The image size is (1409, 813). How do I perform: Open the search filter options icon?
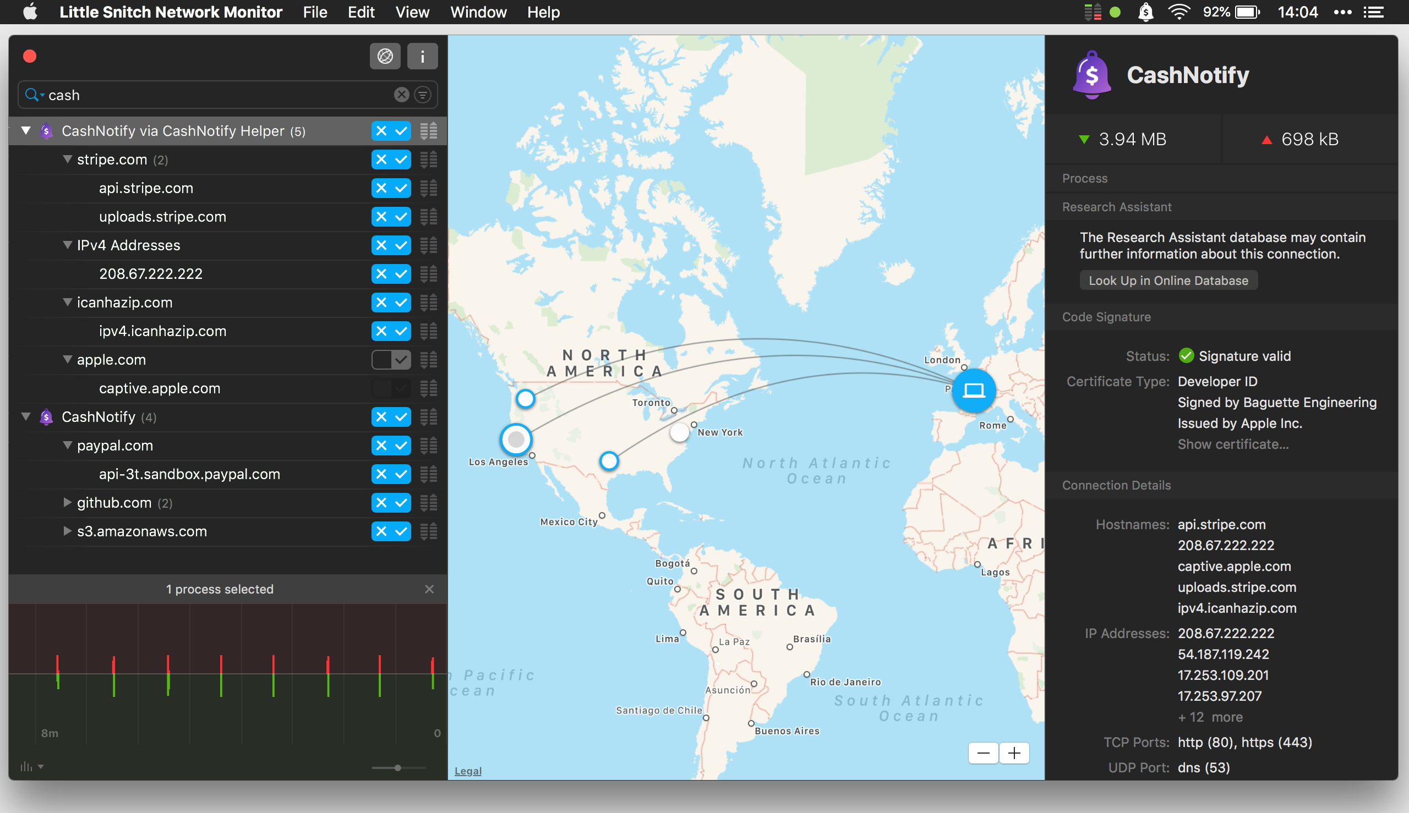point(423,95)
